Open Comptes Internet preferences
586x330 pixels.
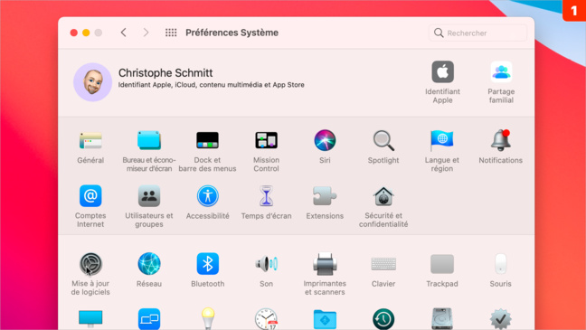click(x=90, y=196)
